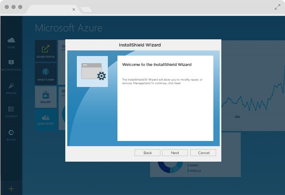Screen dimensions: 285x195
Task: Close the browser tab
Action: (74, 10)
